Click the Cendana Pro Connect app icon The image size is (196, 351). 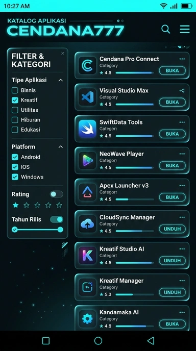coord(87,65)
